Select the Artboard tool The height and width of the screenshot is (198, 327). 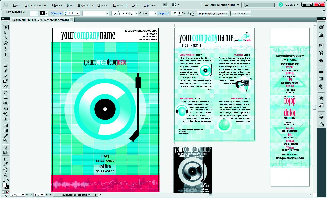[6, 159]
